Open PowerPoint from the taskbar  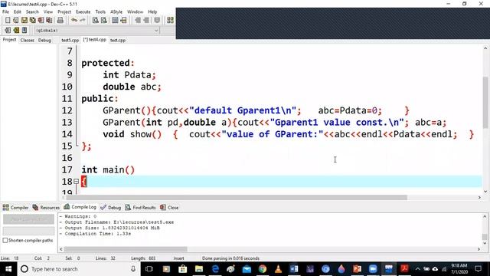[357, 269]
